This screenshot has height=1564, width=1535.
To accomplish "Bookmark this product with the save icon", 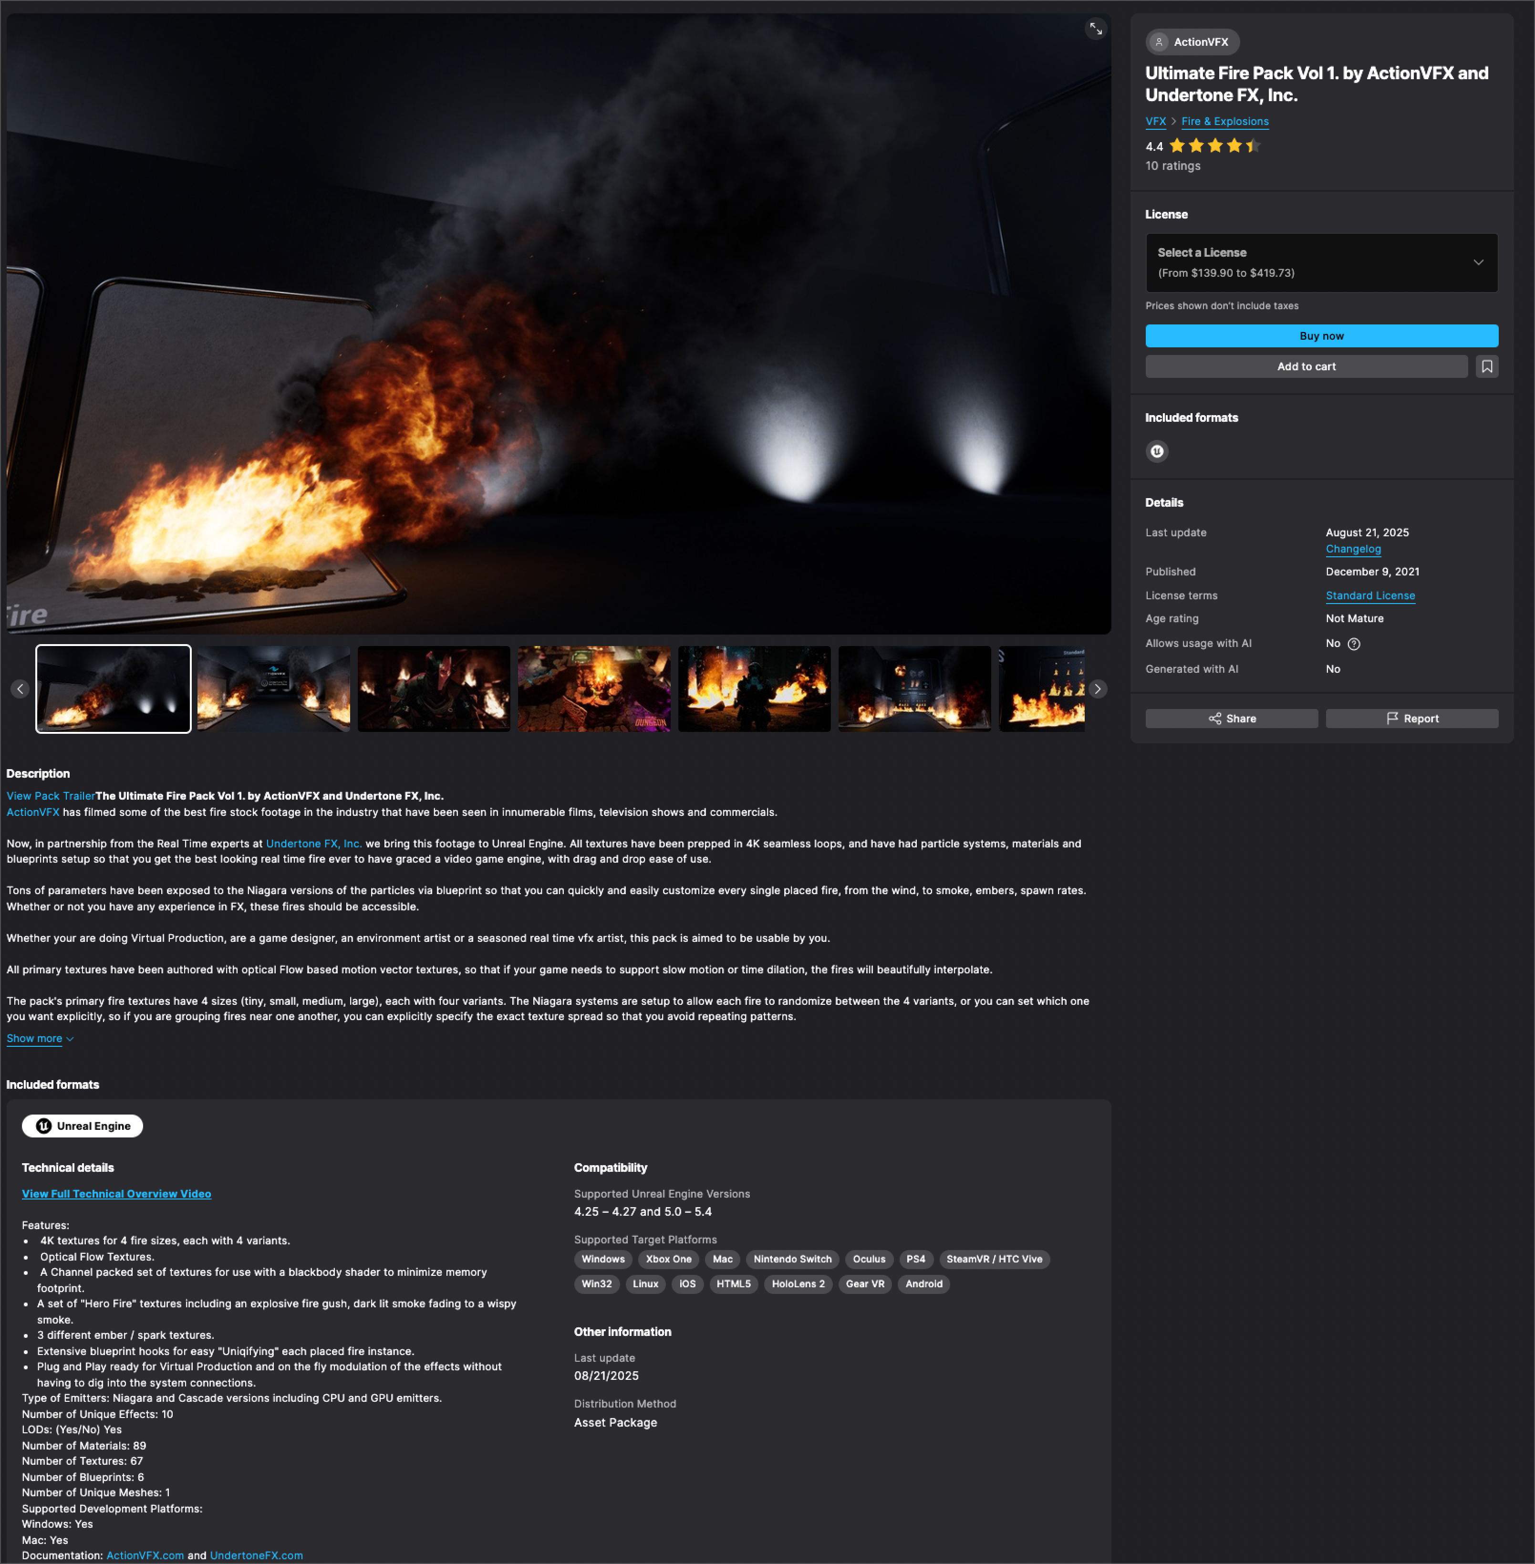I will pos(1487,367).
